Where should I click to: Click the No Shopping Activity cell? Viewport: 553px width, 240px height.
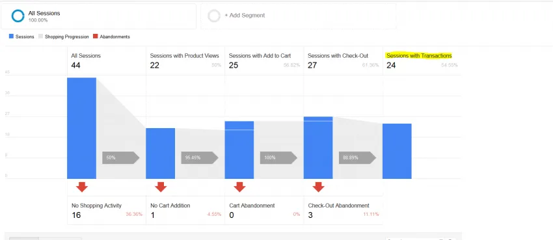(107, 210)
